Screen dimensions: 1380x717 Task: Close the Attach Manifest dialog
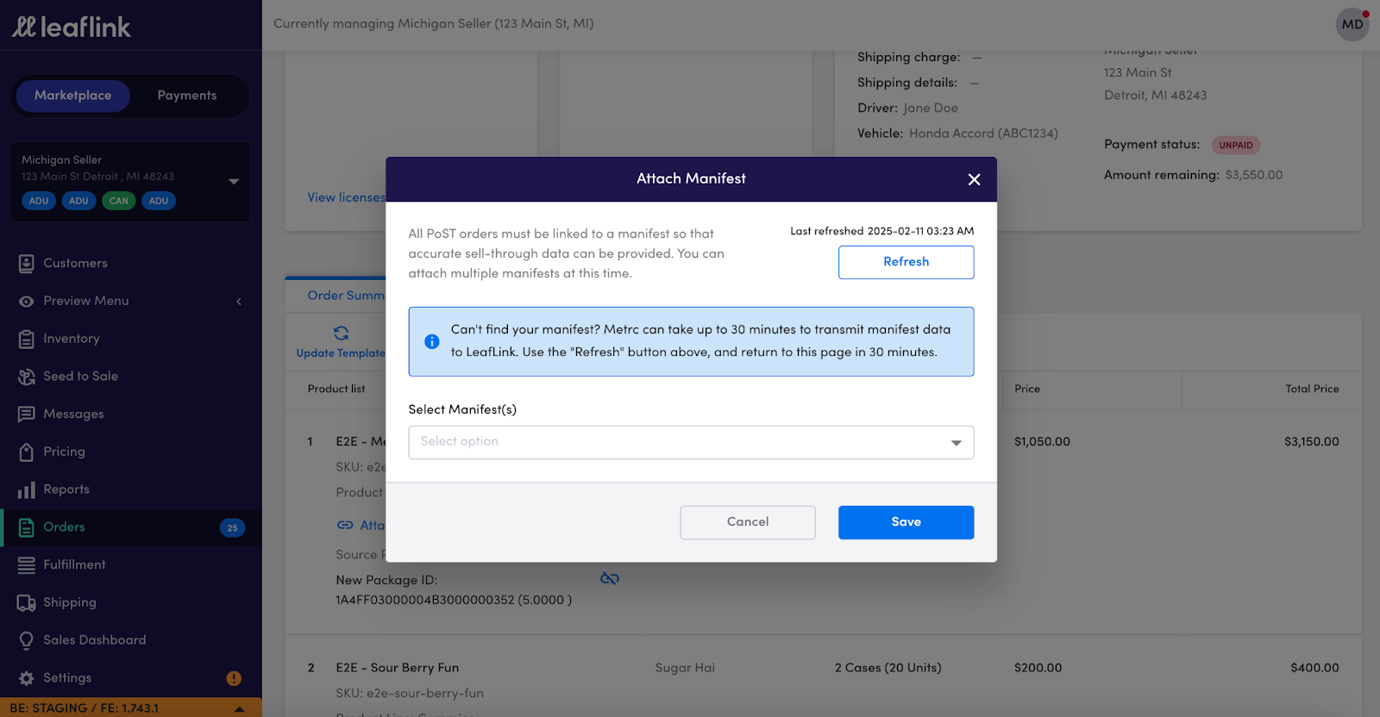[x=974, y=179]
